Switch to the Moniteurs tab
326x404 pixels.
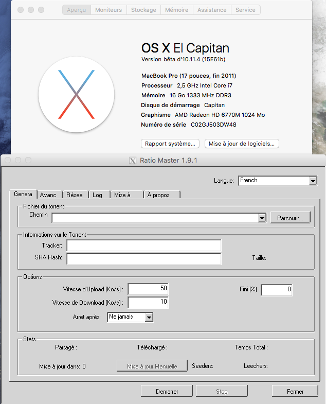108,10
